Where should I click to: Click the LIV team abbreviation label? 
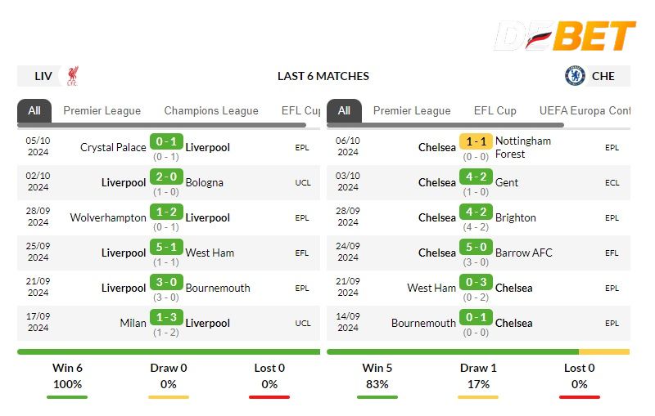point(43,76)
